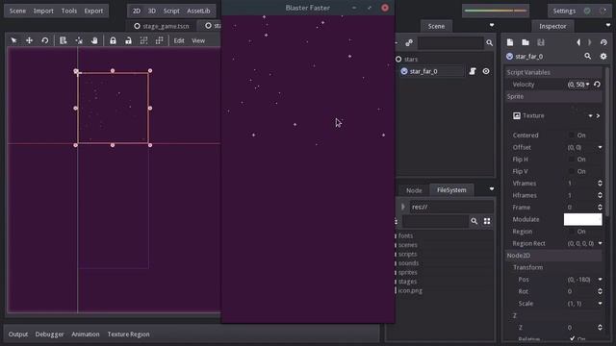The height and width of the screenshot is (346, 616).
Task: Open the script icon on star_far_0
Action: 473,71
